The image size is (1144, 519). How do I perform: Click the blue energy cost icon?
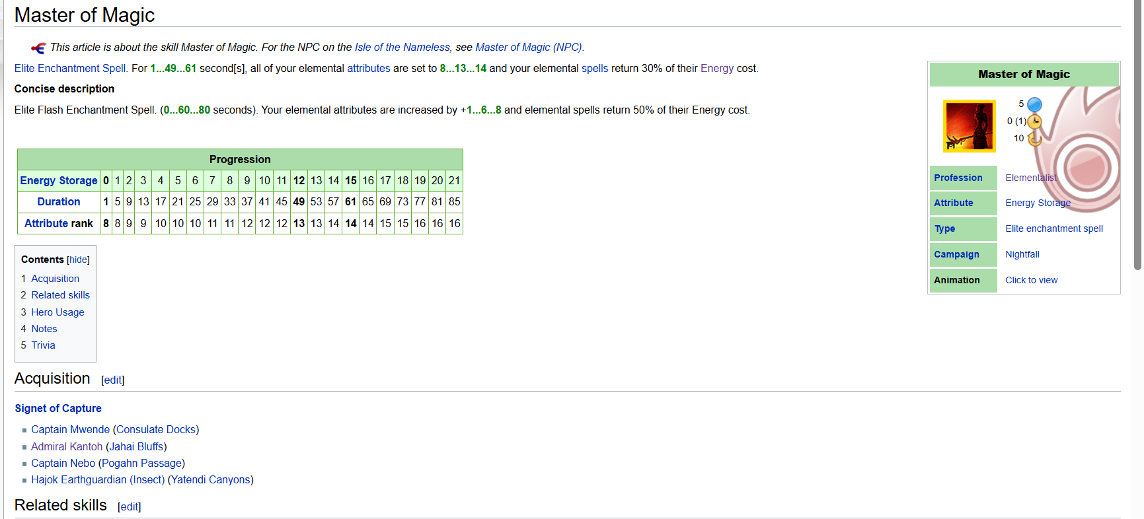pos(1035,104)
